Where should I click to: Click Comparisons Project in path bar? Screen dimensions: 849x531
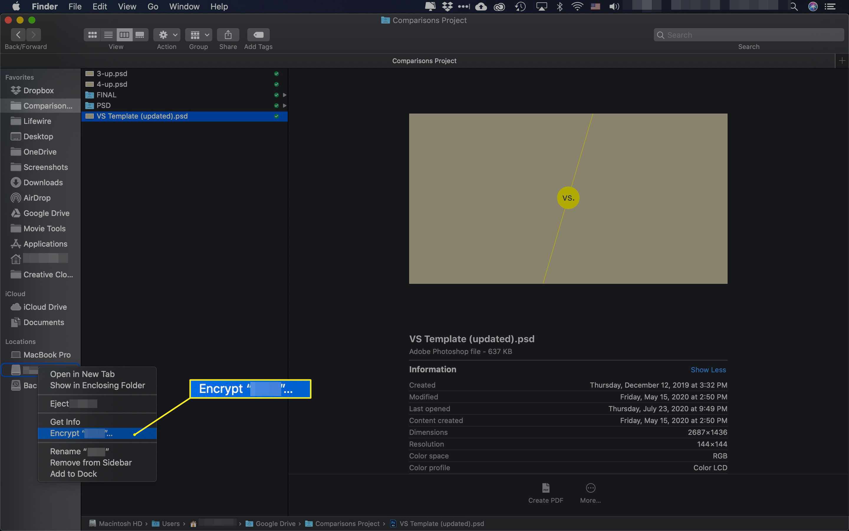(342, 524)
